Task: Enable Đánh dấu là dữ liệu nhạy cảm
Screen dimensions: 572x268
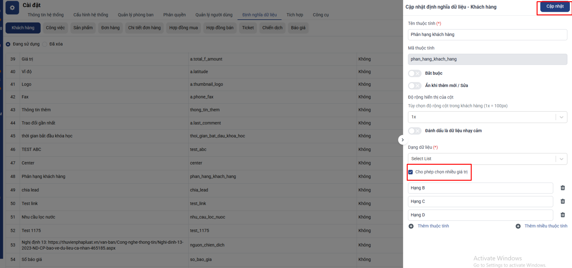Action: pos(415,131)
